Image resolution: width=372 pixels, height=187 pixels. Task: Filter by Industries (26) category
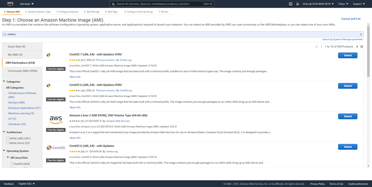(17, 124)
